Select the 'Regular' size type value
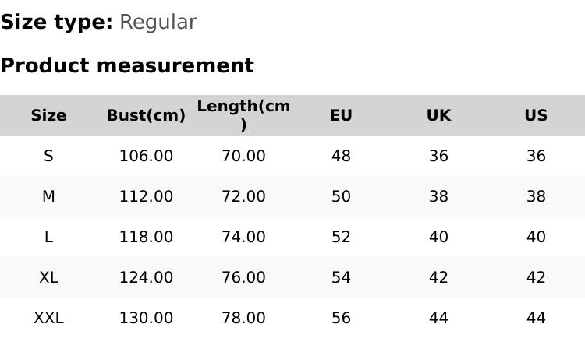 158,22
